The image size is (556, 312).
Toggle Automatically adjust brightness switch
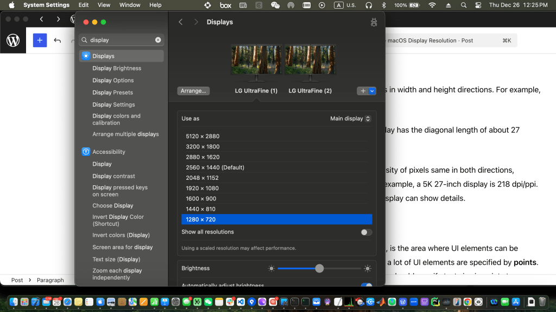coord(367,285)
